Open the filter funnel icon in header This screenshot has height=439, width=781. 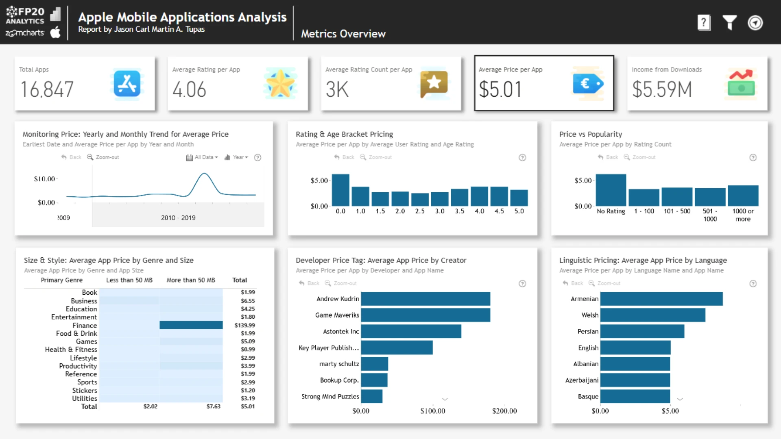click(x=729, y=22)
